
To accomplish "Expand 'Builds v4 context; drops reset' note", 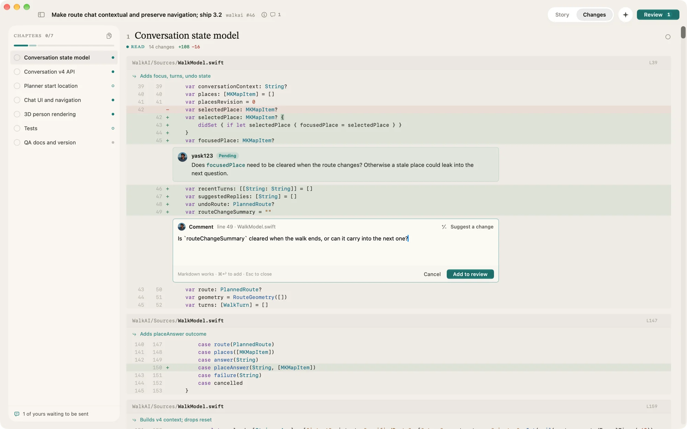I will click(176, 420).
